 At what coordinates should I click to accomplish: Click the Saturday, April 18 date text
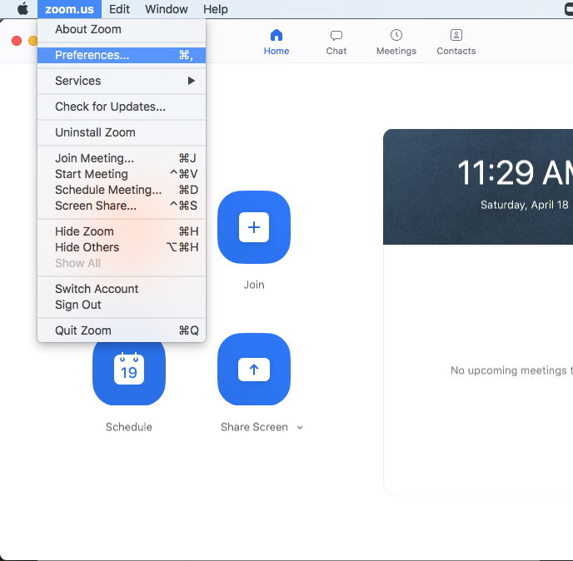(x=525, y=205)
